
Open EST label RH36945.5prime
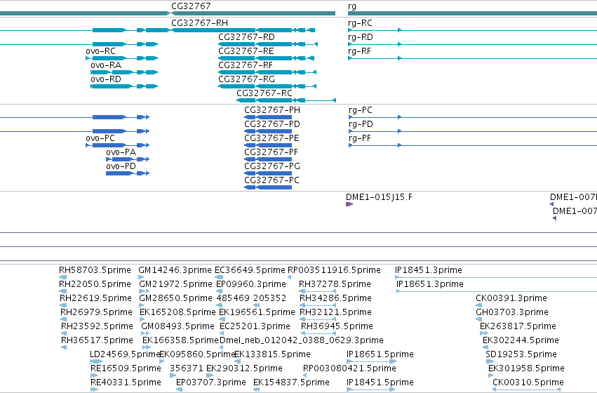tap(337, 326)
